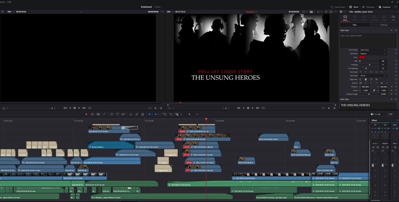Open the Metadata panel
This screenshot has width=399, height=202.
pos(368,7)
